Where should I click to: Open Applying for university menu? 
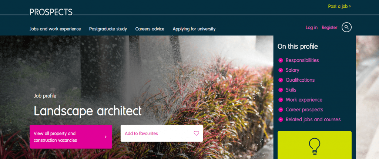click(x=194, y=29)
